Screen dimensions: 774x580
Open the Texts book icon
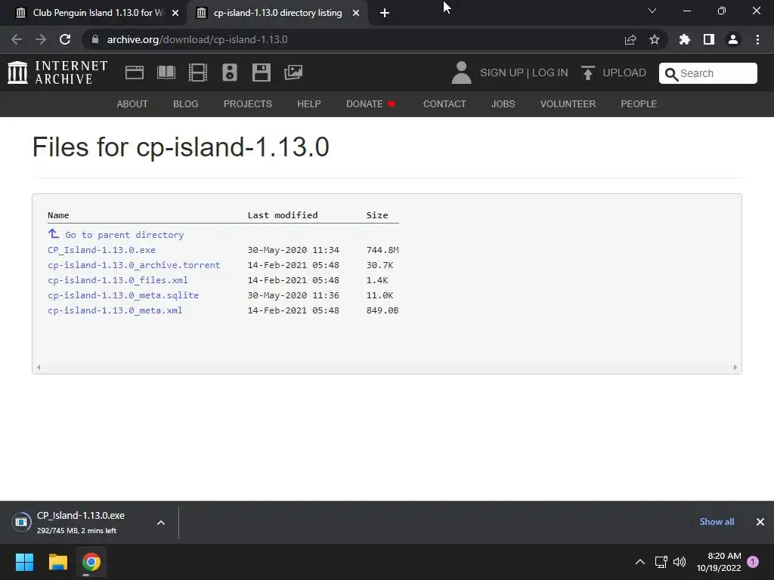point(166,72)
